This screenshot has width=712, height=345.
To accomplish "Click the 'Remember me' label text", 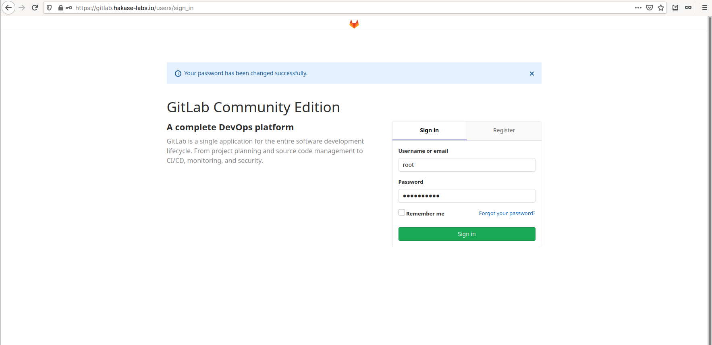I will point(425,214).
